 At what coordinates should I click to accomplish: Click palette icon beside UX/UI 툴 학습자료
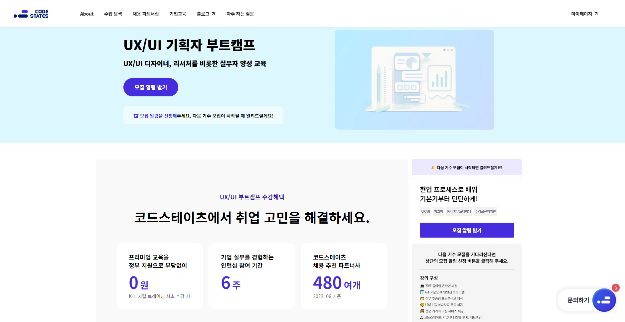[x=422, y=305]
